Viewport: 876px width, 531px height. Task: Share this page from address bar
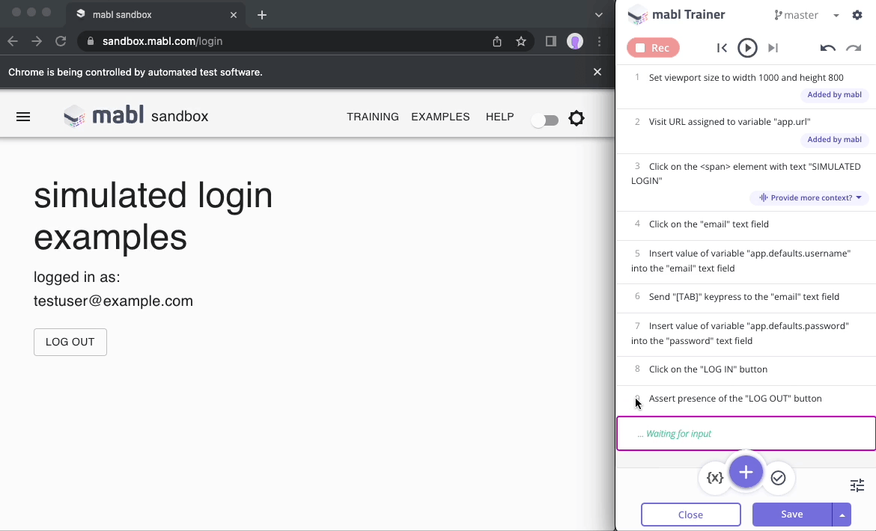pos(496,41)
